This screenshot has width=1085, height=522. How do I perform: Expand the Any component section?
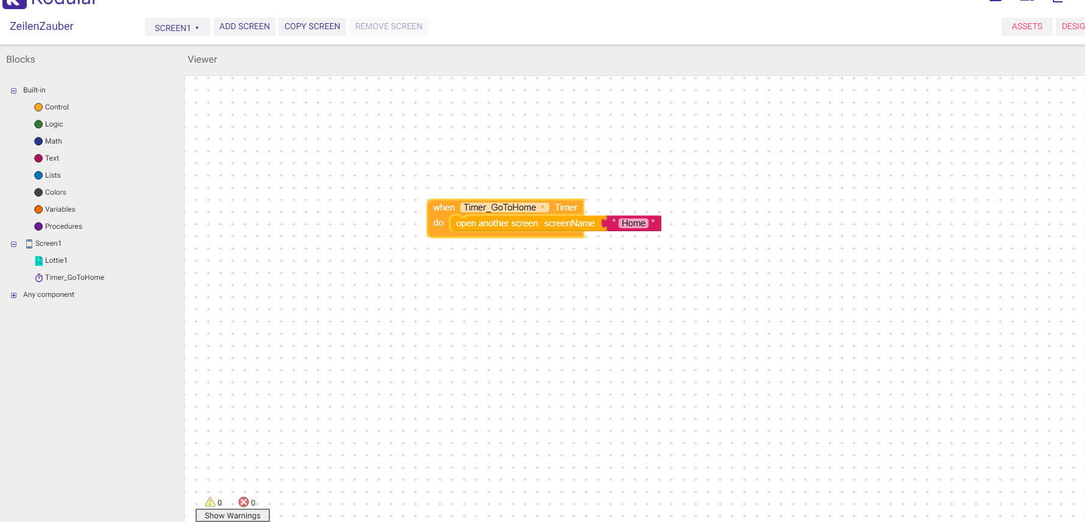coord(13,295)
